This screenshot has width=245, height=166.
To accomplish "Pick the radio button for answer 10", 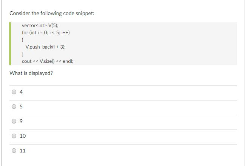I will click(14, 136).
